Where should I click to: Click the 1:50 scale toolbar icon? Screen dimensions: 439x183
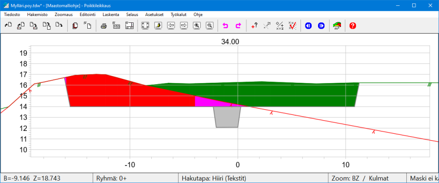click(x=117, y=26)
